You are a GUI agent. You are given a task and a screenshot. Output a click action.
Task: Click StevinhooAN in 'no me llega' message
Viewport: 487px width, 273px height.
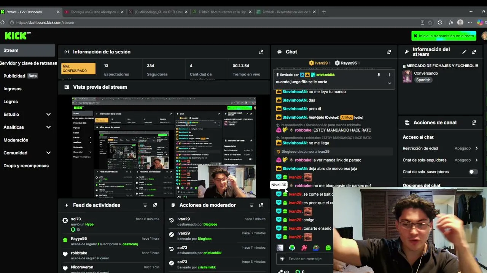(x=295, y=143)
